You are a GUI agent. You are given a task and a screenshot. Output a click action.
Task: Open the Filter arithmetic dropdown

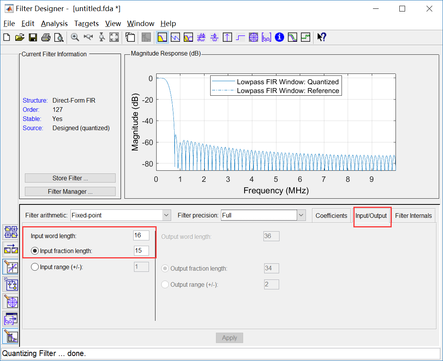tap(121, 215)
